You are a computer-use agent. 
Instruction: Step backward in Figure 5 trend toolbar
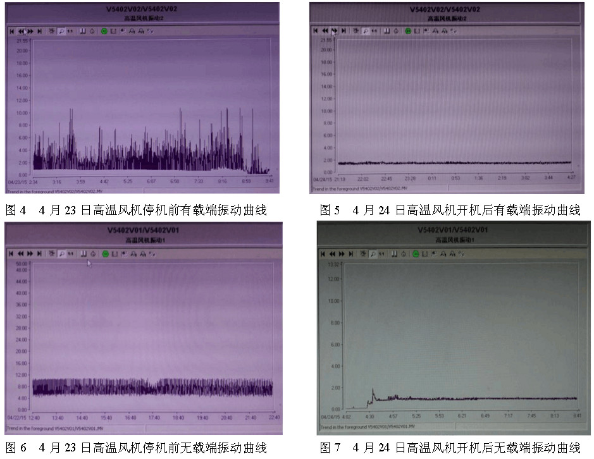pos(325,31)
